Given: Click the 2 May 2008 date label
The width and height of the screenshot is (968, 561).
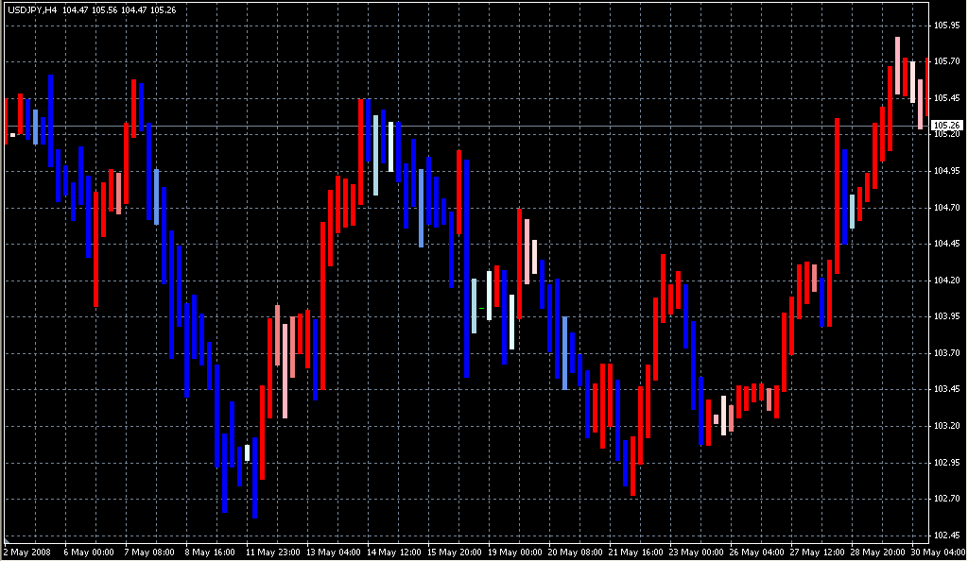Looking at the screenshot, I should pyautogui.click(x=27, y=552).
